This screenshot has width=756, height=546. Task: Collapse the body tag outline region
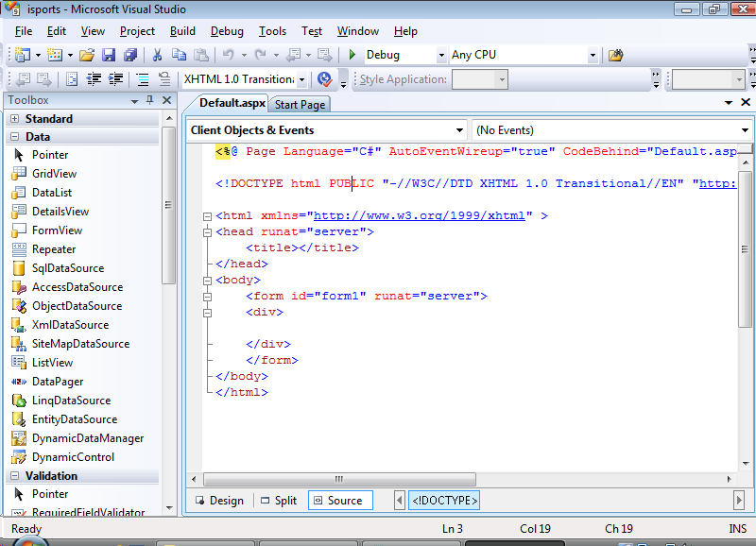207,281
